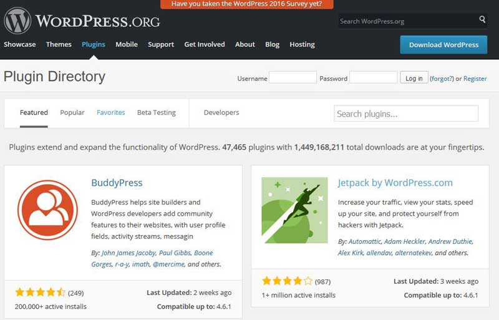The image size is (499, 320).
Task: Visit the Blog navigation link
Action: 272,44
